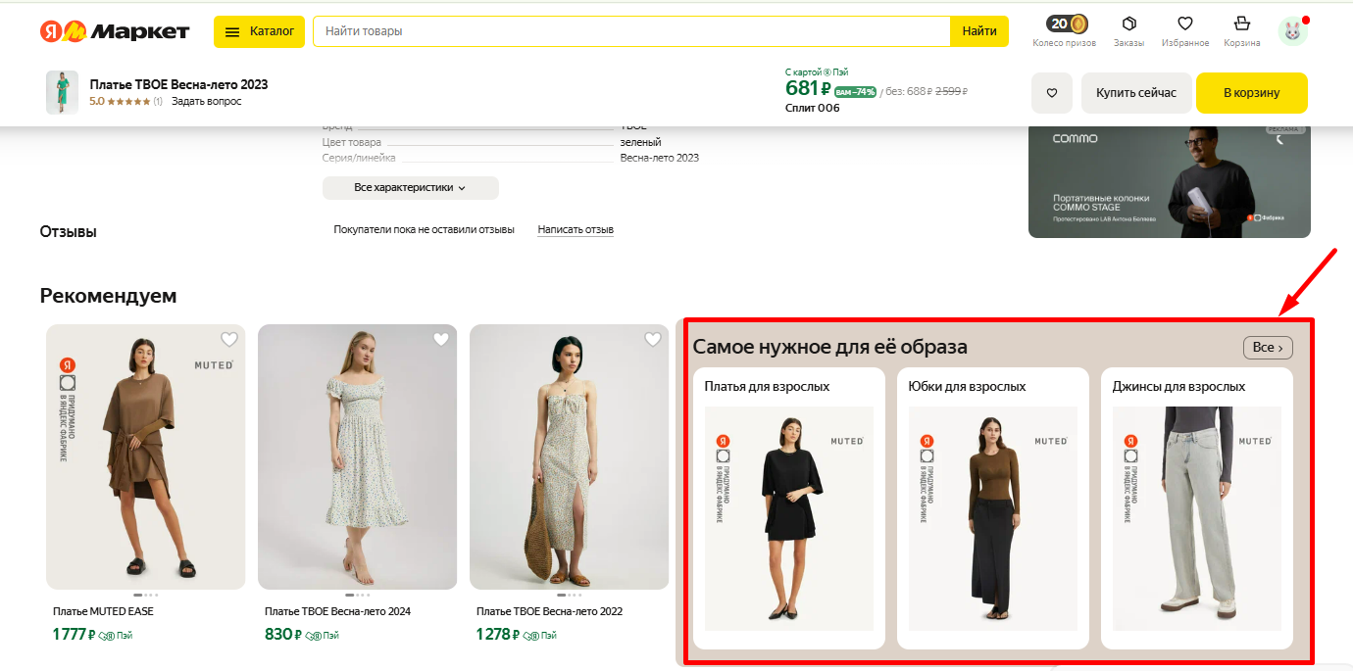The height and width of the screenshot is (671, 1353).
Task: Click the 681 ₽ Yandex Pay price
Action: tap(809, 88)
